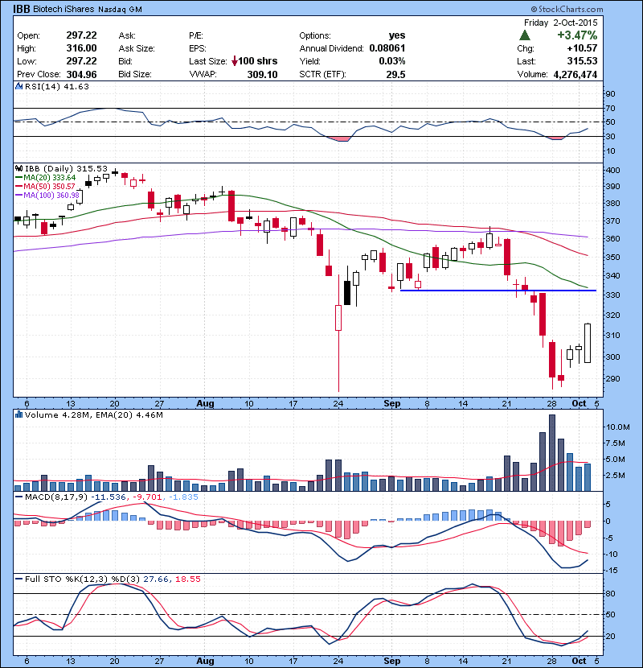Viewport: 643px width, 668px height.
Task: Click the MACD histogram value -1.835
Action: coord(184,497)
